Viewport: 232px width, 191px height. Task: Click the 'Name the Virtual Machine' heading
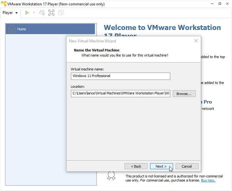pos(97,50)
